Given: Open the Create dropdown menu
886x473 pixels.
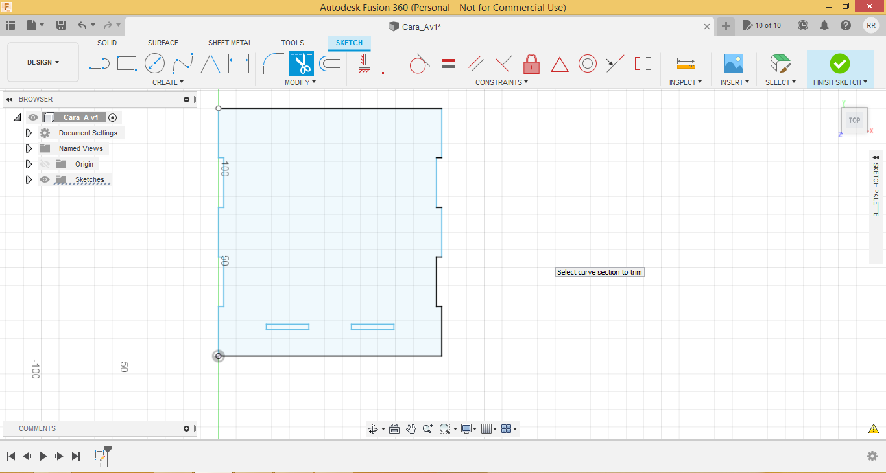Looking at the screenshot, I should click(168, 82).
